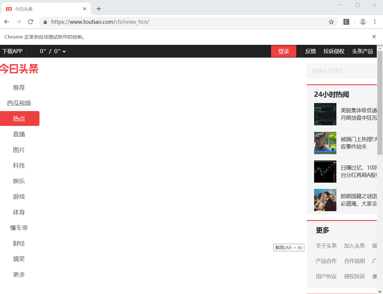Click the browser forward arrow
Image resolution: width=383 pixels, height=294 pixels.
click(19, 22)
